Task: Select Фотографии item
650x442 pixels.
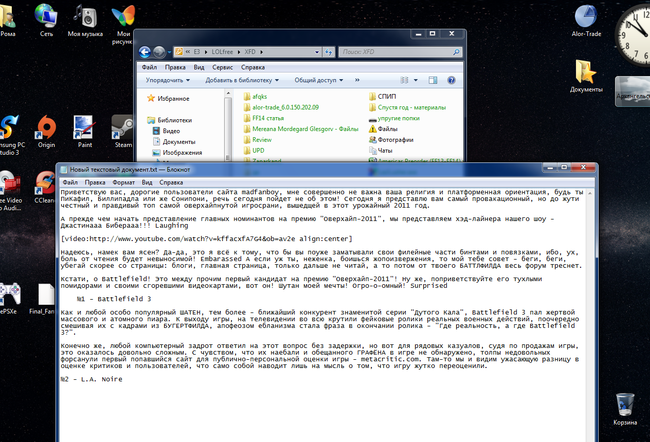Action: coord(391,140)
